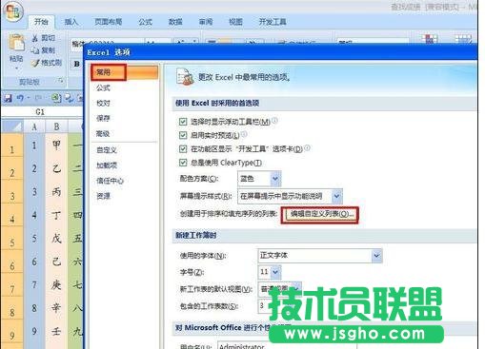Screen dimensions: 485x349
Task: Click the info icon beside 开发工具 选项卡 option
Action: tap(307, 147)
